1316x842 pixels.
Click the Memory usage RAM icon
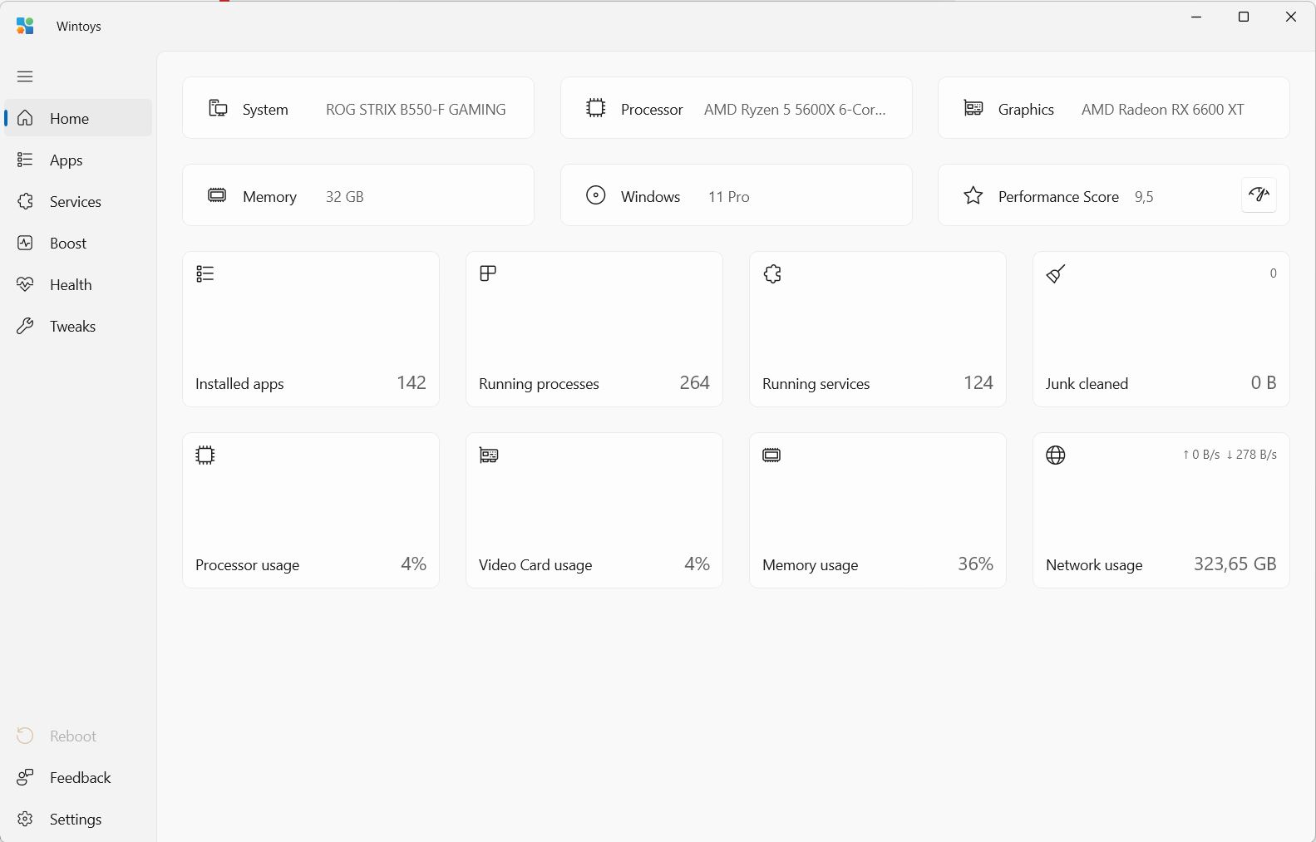point(772,455)
